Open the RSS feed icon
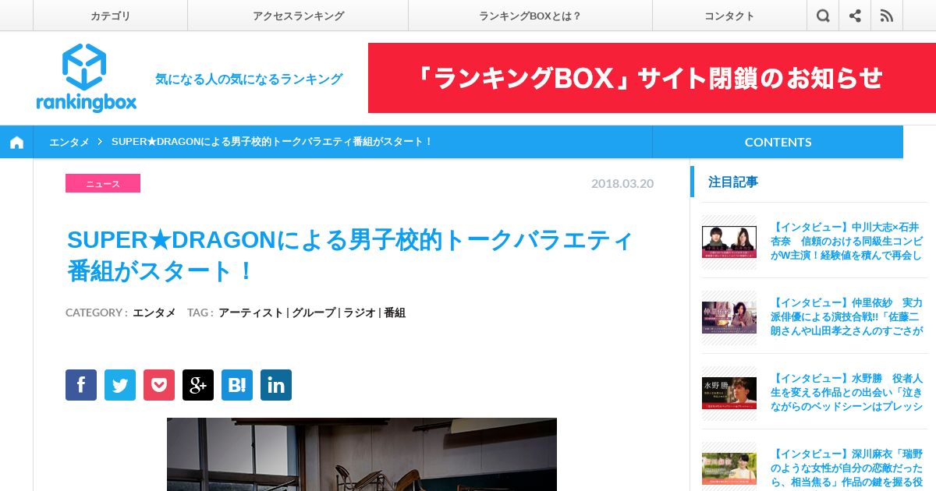The image size is (936, 491). pos(887,16)
